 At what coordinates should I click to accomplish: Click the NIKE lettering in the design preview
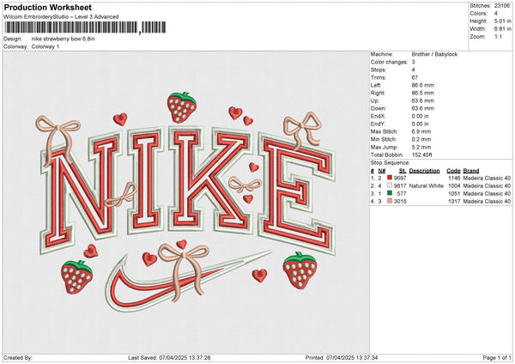(187, 191)
